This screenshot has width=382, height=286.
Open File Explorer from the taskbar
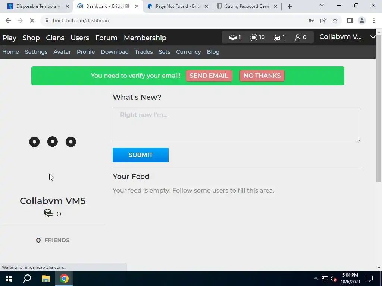coord(46,279)
